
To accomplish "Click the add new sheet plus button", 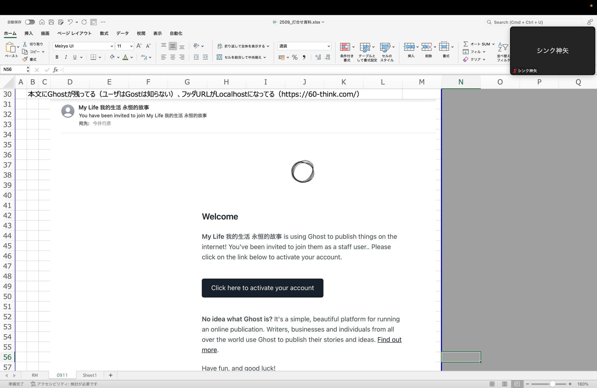I will tap(110, 375).
